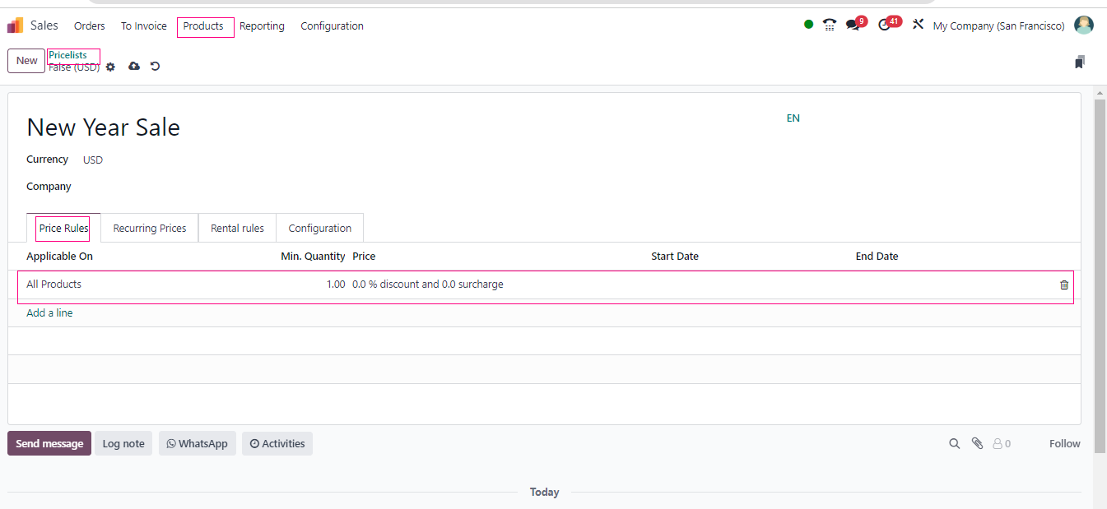Open the activities clock icon with badge 41
Viewport: 1107px width, 509px height.
(885, 25)
